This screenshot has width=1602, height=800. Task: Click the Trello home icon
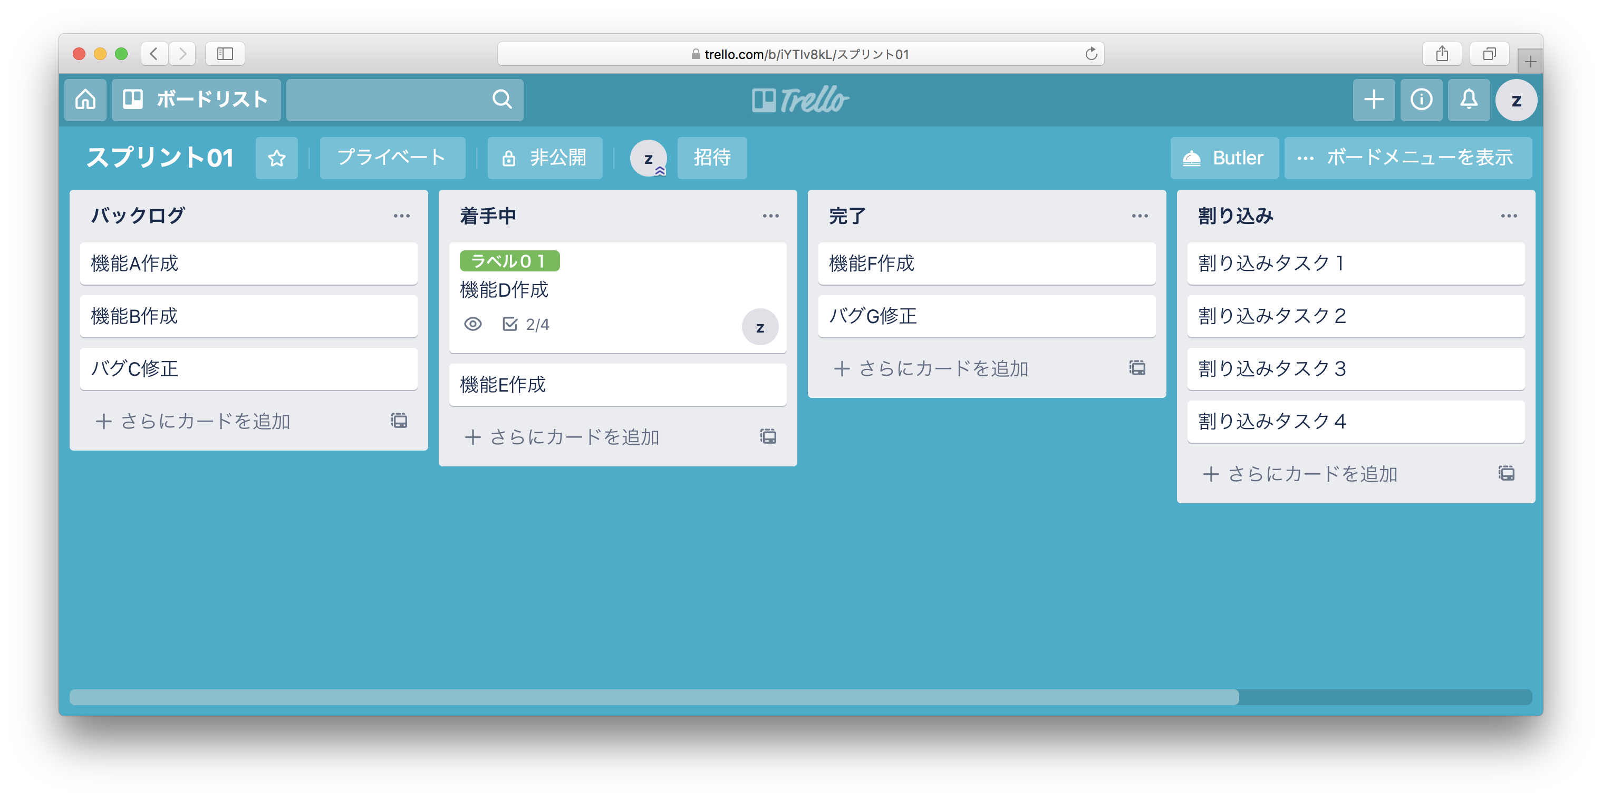pos(85,100)
